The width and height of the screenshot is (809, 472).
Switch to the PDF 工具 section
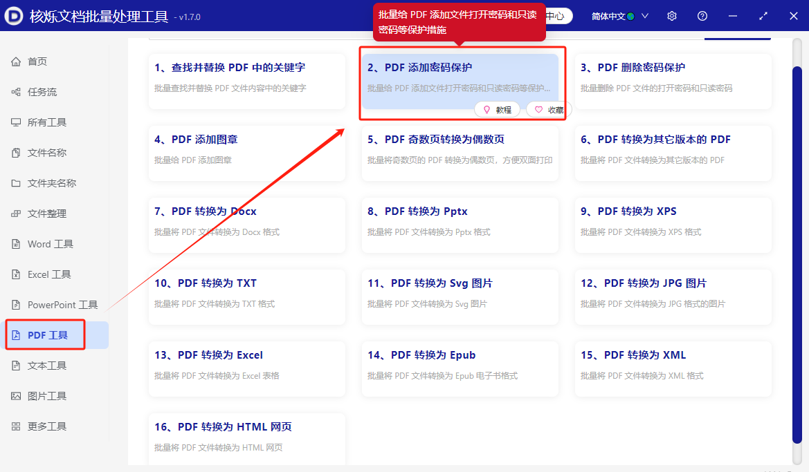pyautogui.click(x=44, y=334)
